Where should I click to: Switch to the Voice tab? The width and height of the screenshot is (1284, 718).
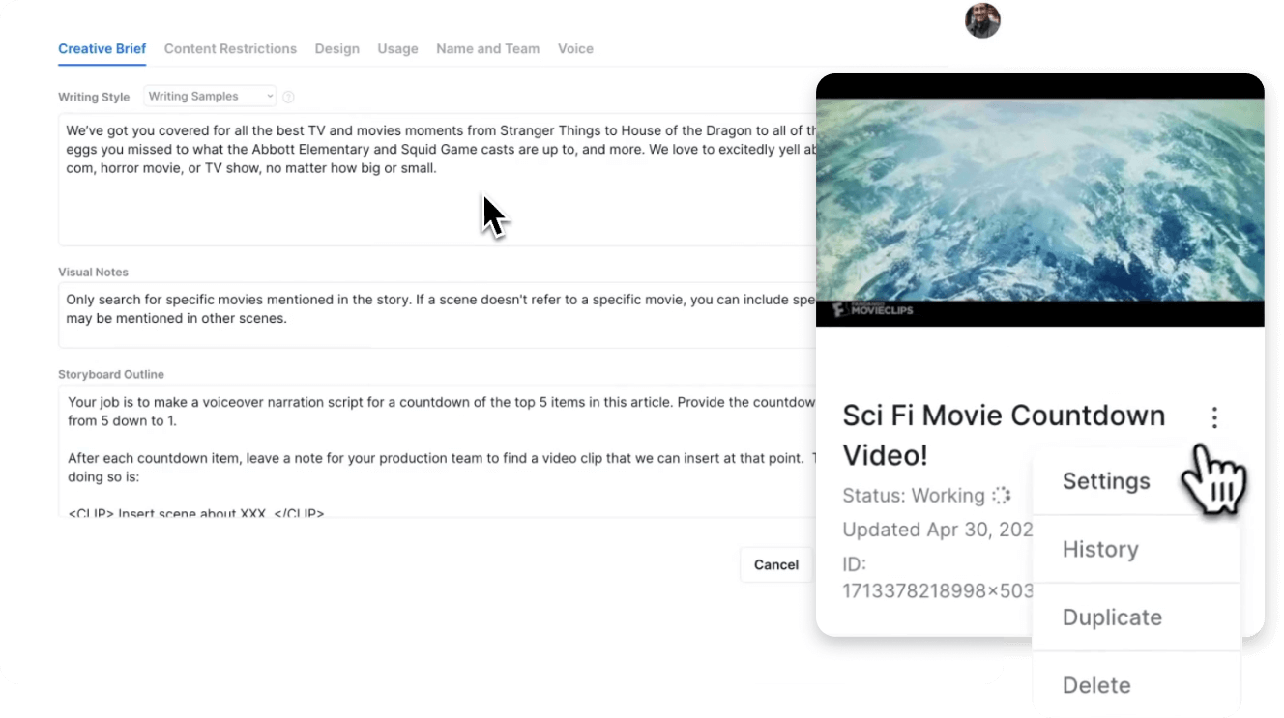[575, 48]
